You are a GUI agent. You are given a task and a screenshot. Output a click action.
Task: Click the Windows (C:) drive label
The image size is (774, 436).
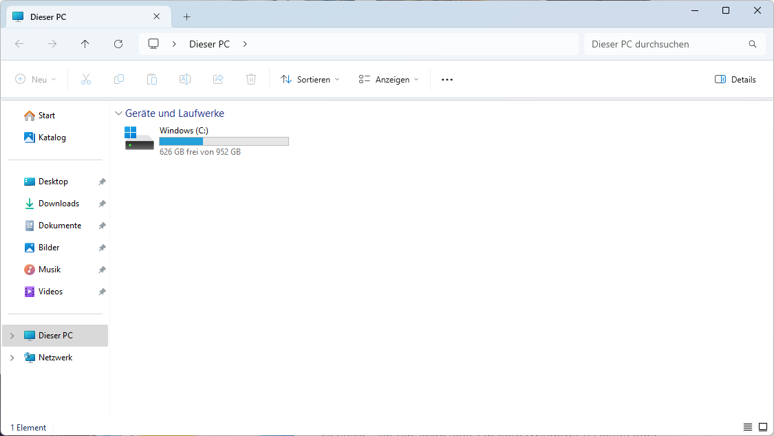[x=184, y=130]
